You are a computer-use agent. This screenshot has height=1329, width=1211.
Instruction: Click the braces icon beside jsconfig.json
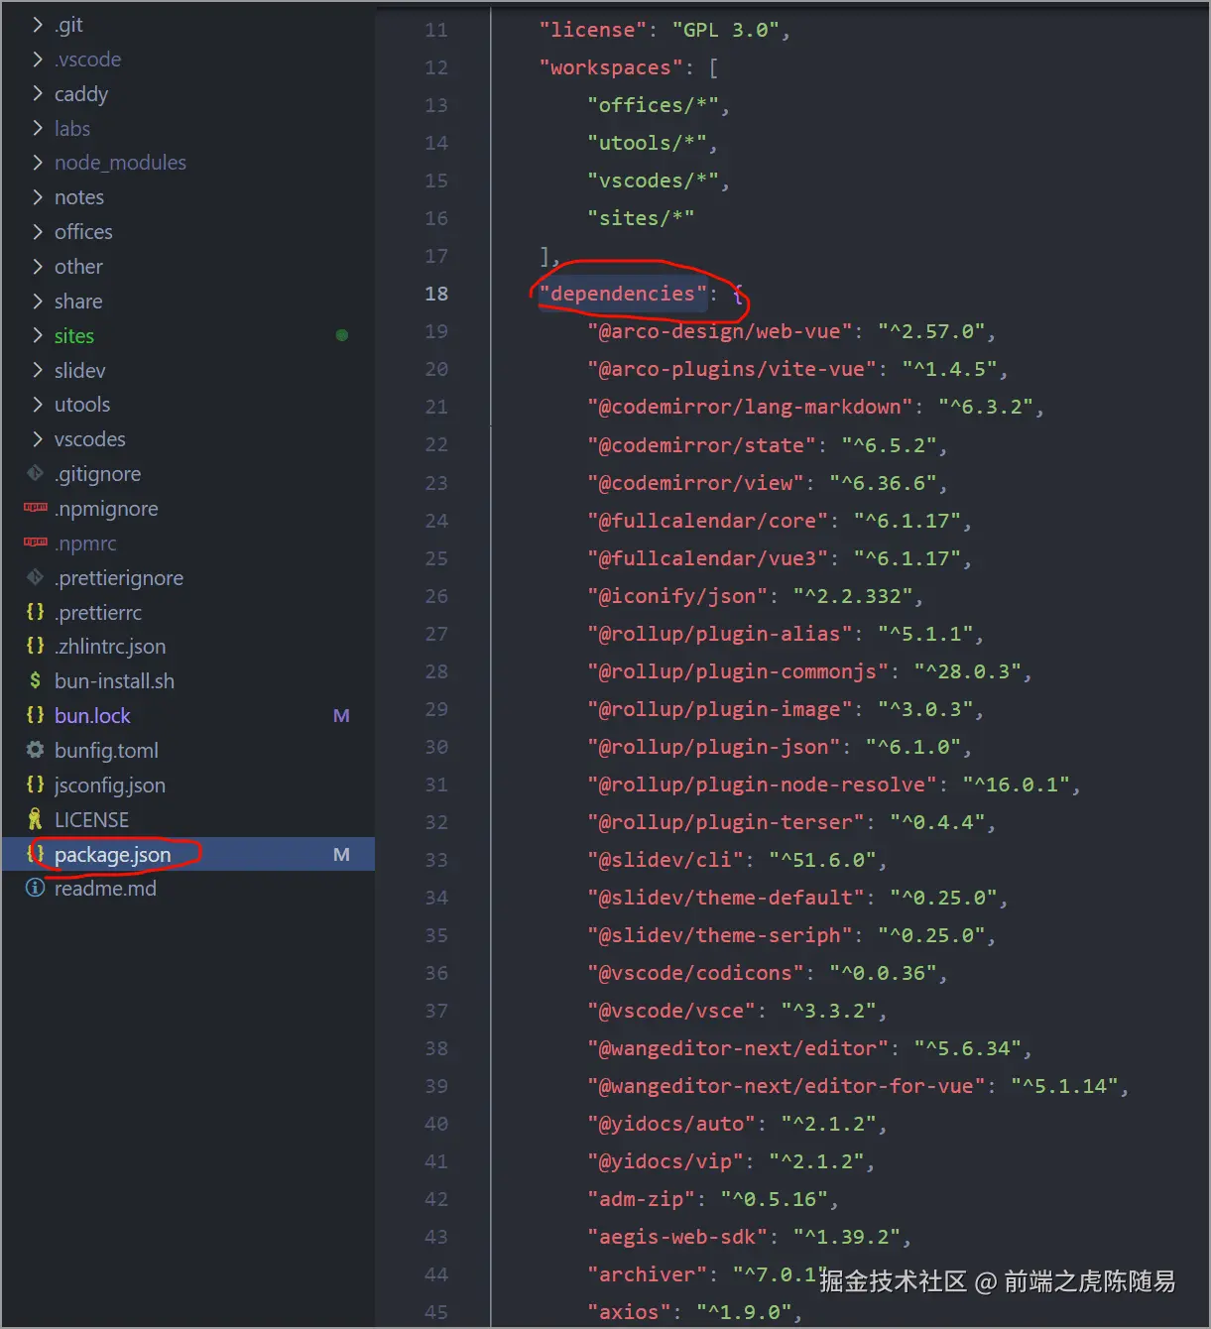coord(36,785)
